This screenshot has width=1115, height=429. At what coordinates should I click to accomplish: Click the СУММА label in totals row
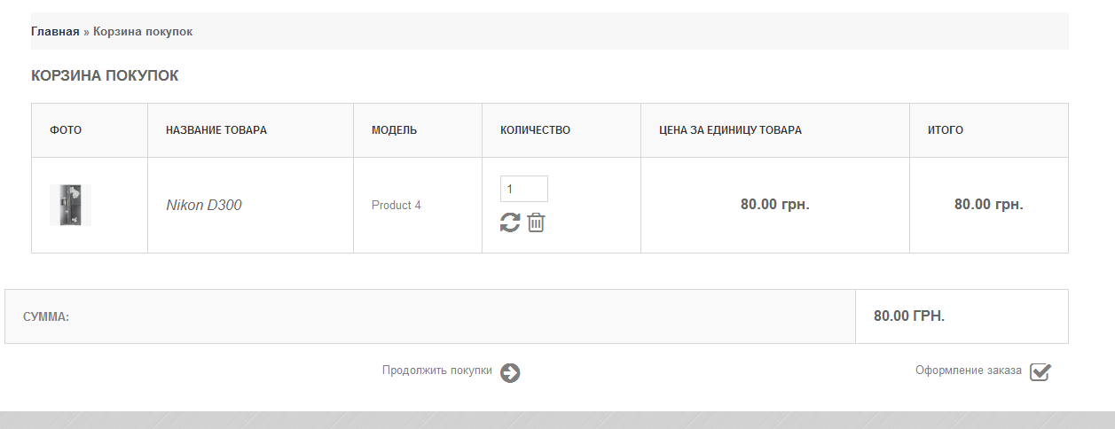[46, 316]
